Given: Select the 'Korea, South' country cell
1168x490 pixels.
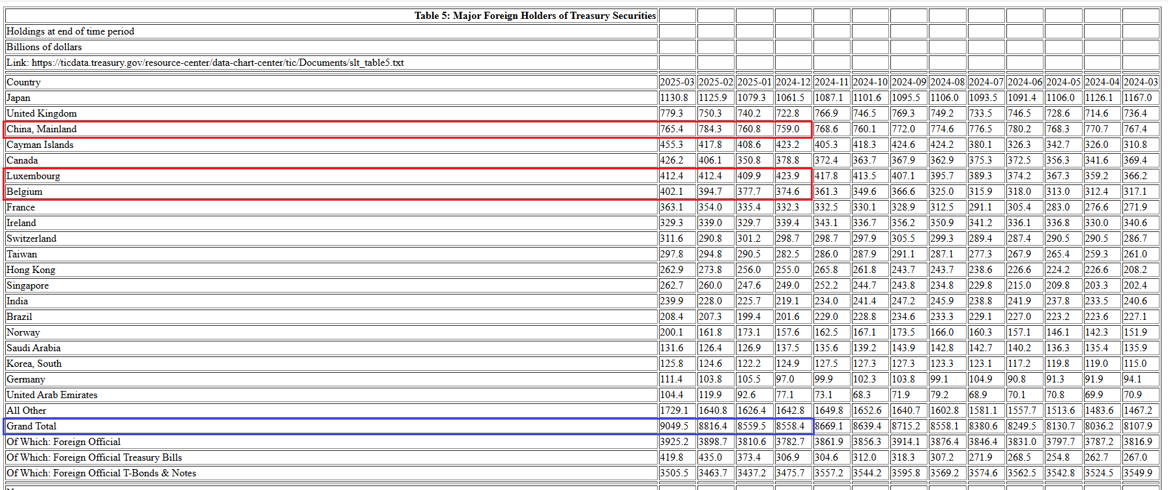Looking at the screenshot, I should click(331, 364).
